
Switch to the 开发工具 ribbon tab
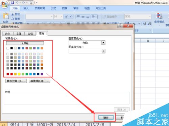tap(101, 8)
